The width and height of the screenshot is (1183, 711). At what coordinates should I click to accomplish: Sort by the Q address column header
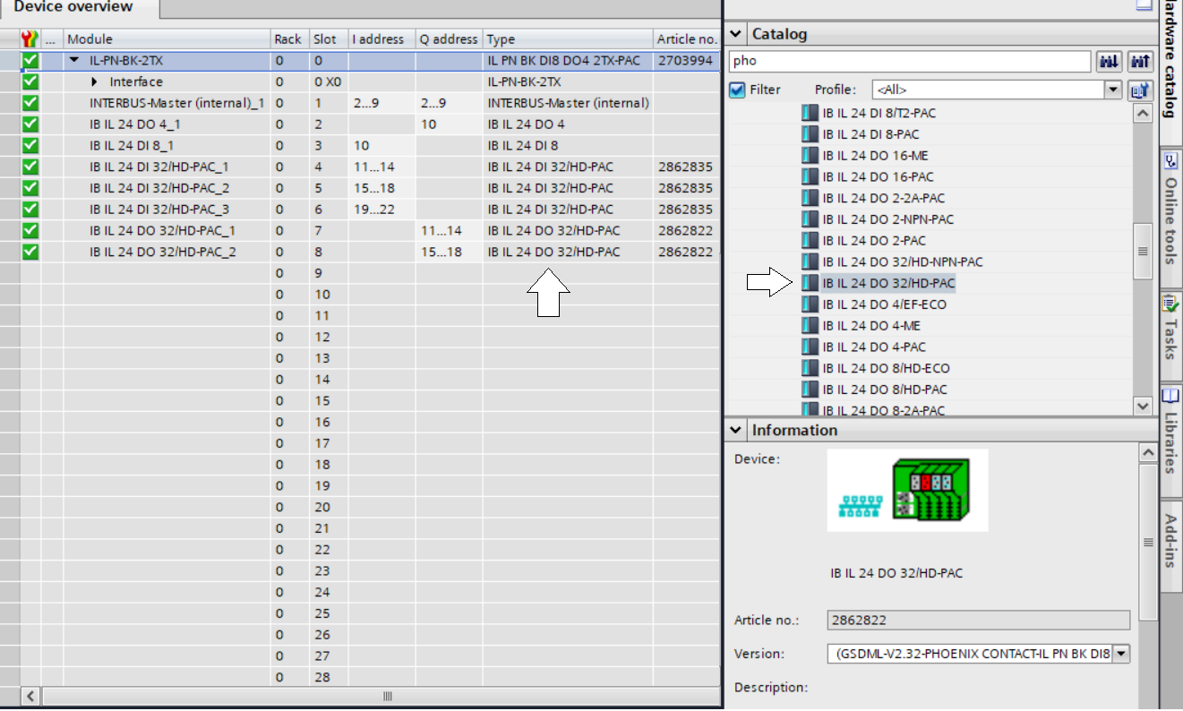click(x=449, y=39)
